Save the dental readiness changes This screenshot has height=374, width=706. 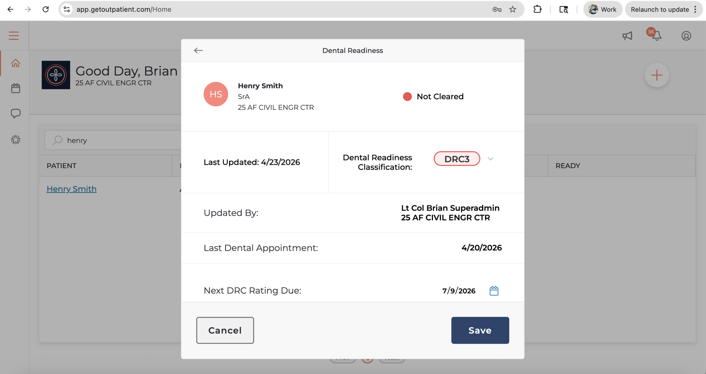tap(480, 330)
